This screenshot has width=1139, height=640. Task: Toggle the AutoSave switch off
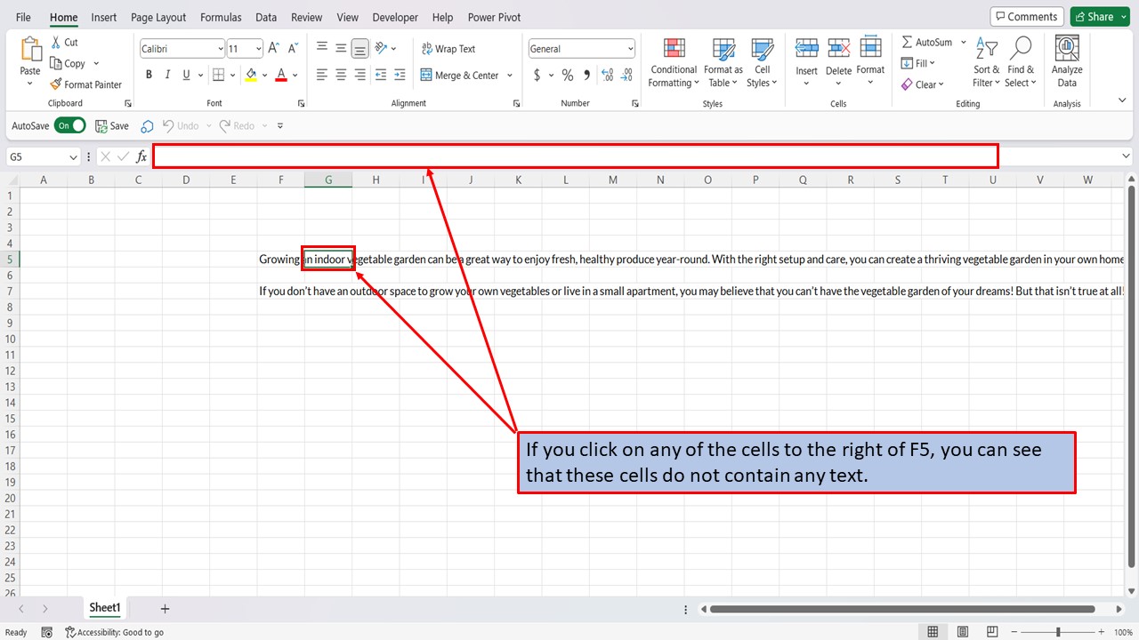coord(70,125)
